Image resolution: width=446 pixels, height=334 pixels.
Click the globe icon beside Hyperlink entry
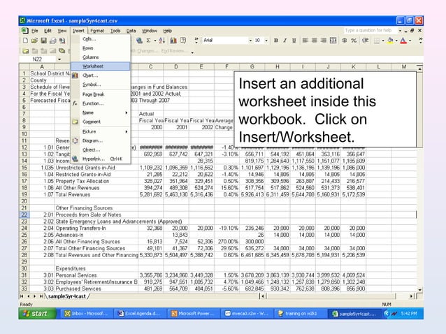pos(75,159)
